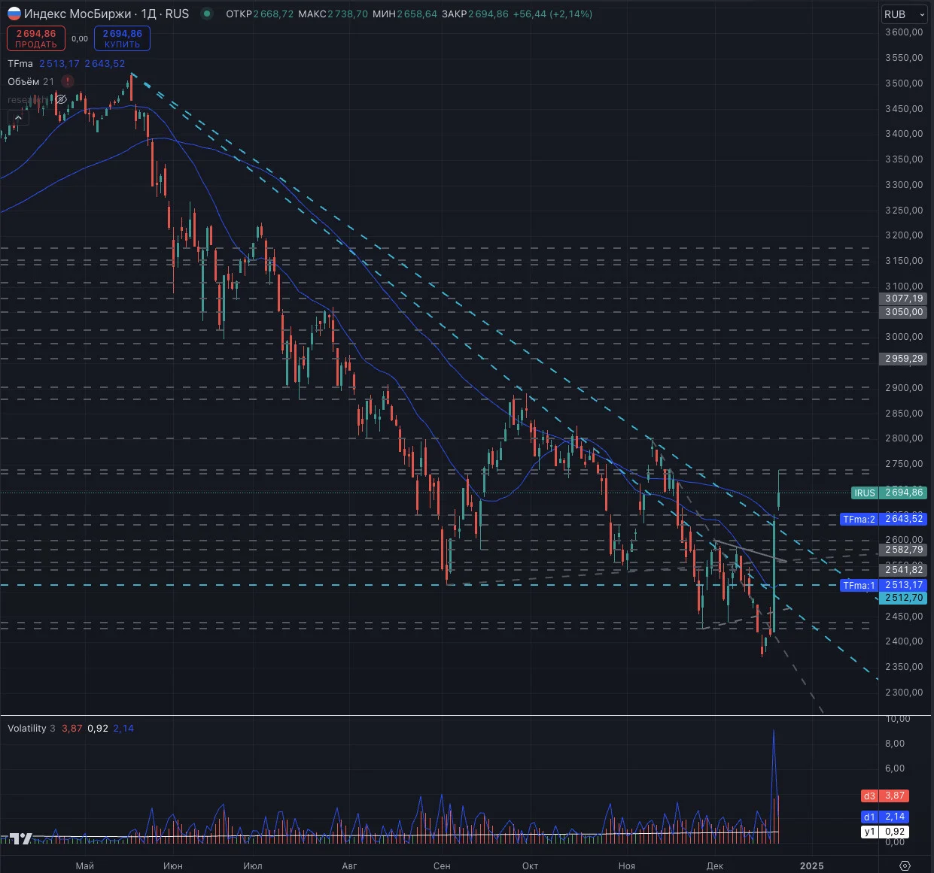Toggle visibility eye of research indicator
The width and height of the screenshot is (934, 873).
pyautogui.click(x=62, y=99)
